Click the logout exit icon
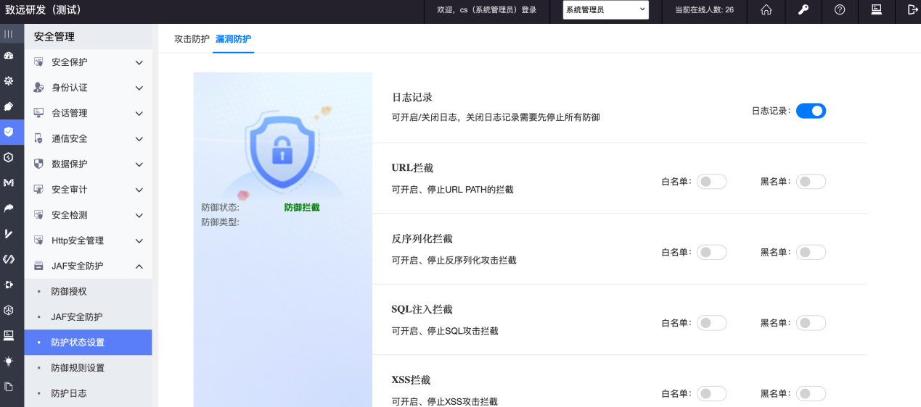Viewport: 921px width, 407px height. pyautogui.click(x=912, y=10)
